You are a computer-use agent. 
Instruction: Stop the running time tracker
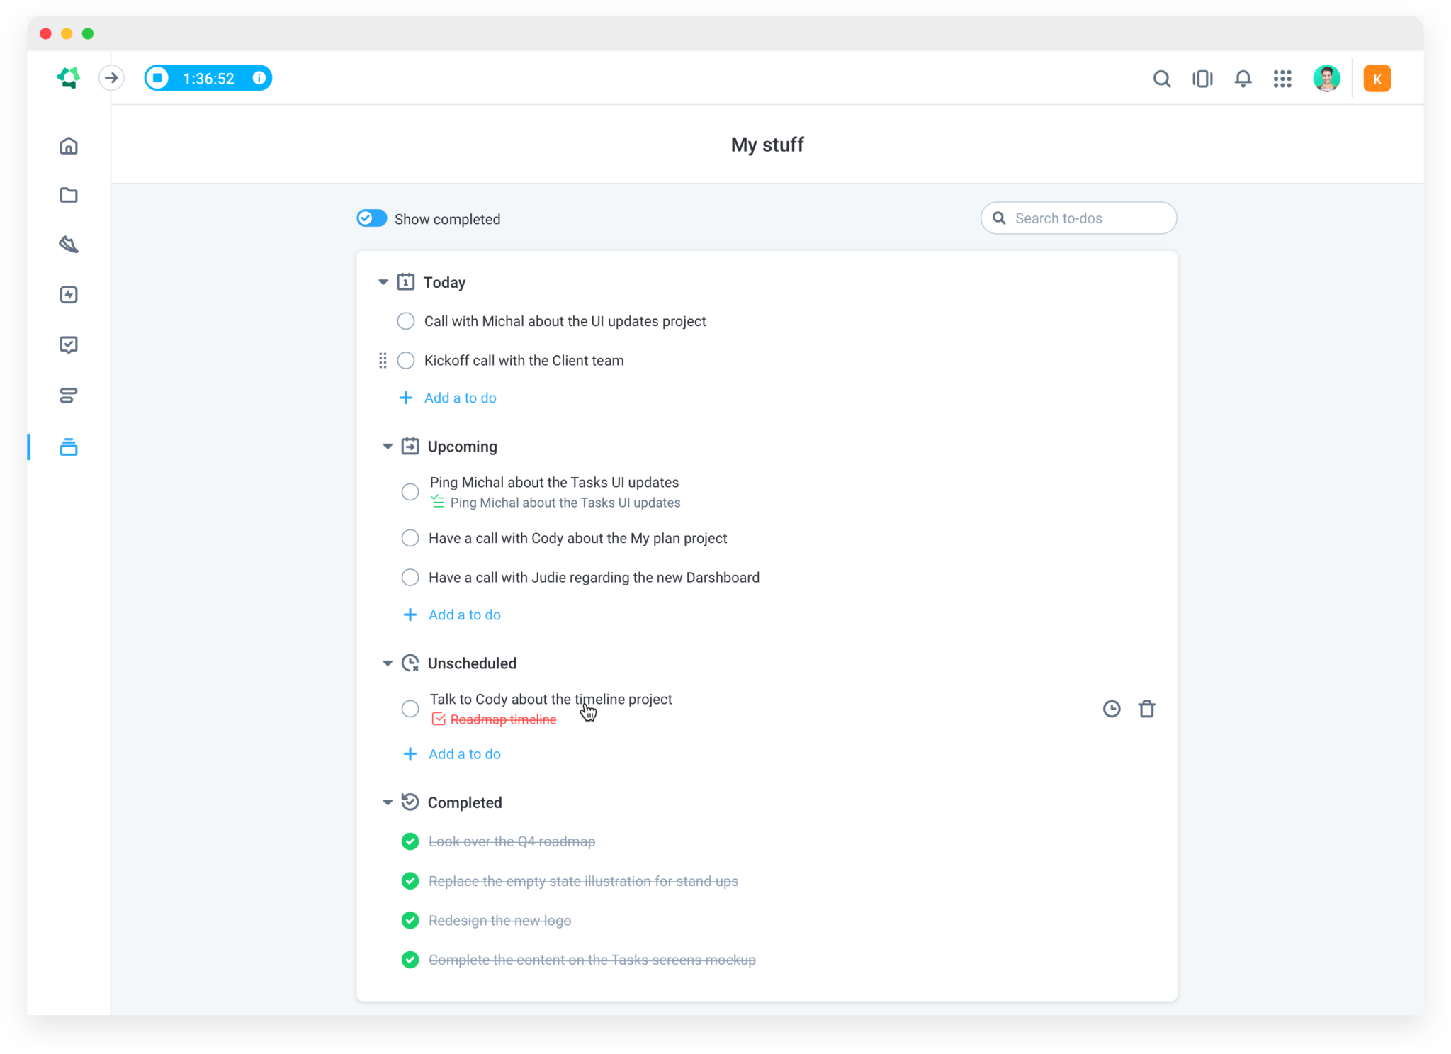(158, 78)
